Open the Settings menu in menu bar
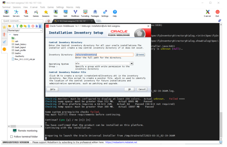 (60, 7)
